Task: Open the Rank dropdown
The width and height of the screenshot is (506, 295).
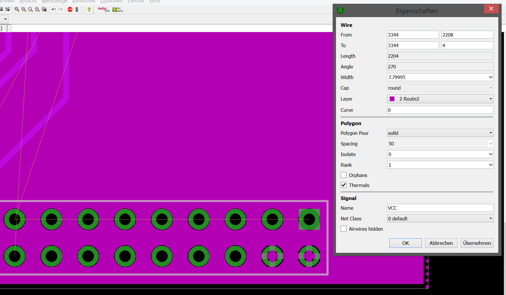Action: point(491,165)
